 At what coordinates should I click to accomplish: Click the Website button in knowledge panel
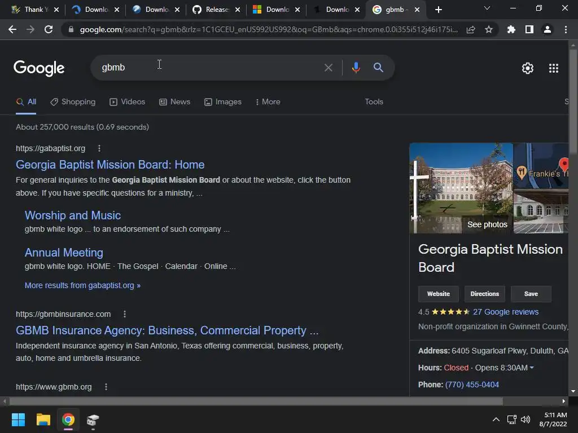438,294
